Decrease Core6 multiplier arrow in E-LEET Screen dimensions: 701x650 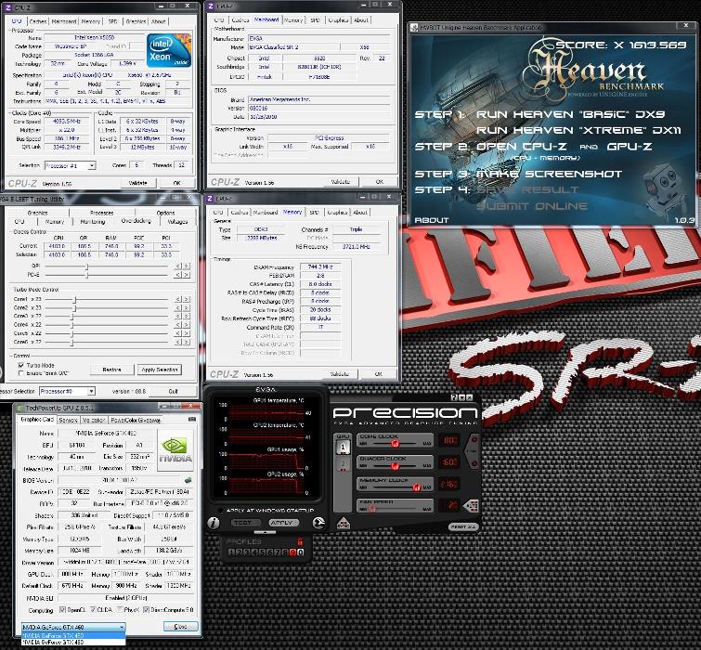178,342
